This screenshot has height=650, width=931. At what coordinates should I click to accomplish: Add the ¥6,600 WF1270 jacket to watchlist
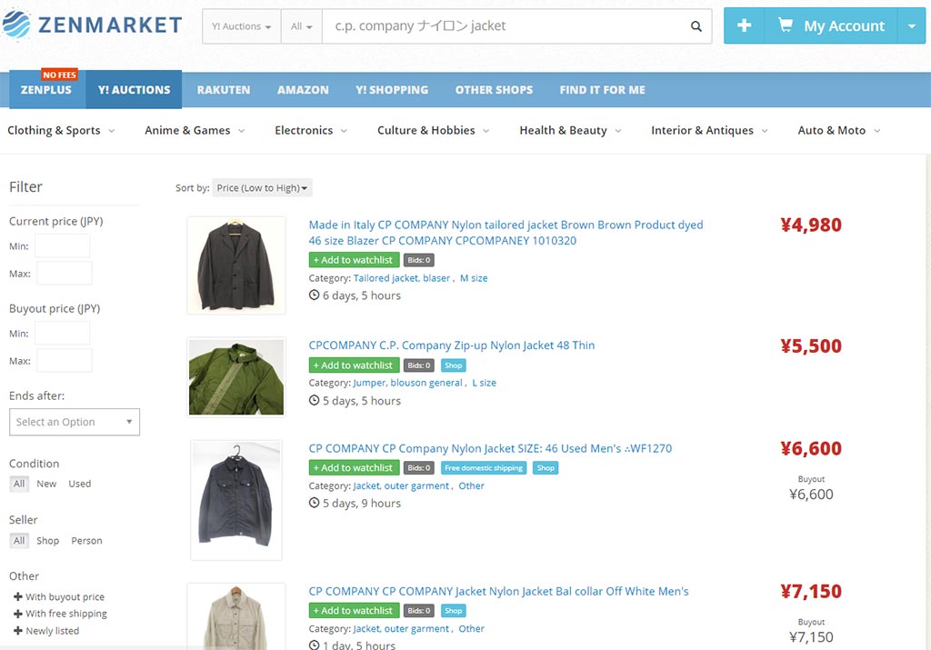click(354, 468)
